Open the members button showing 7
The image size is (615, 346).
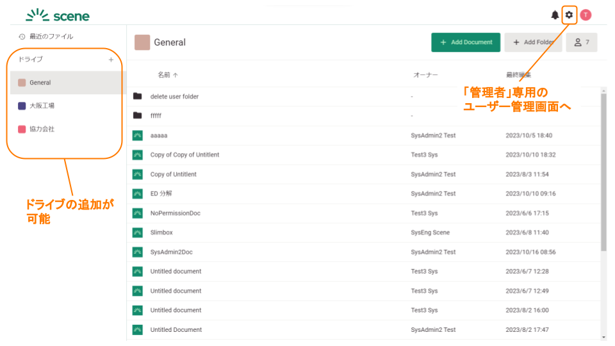582,42
